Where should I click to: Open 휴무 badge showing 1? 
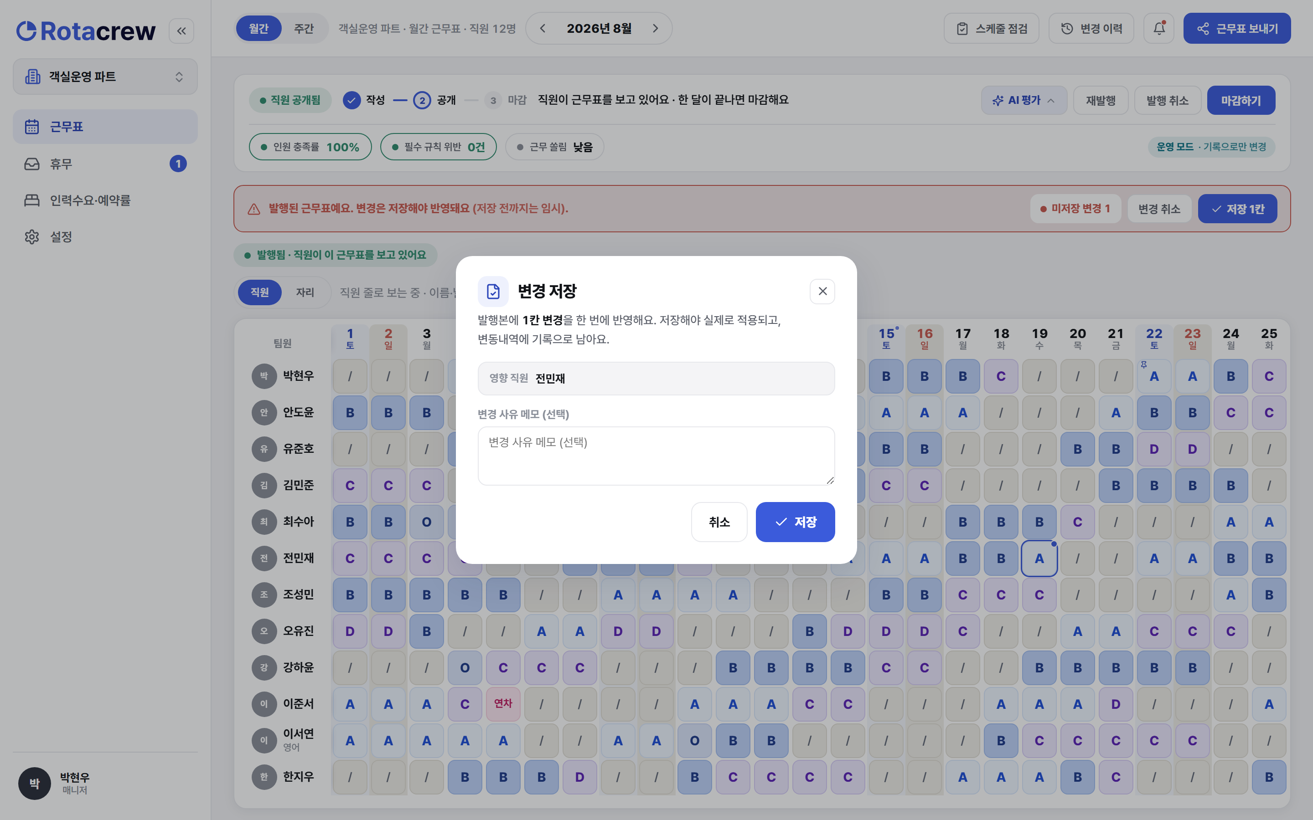[x=178, y=164]
